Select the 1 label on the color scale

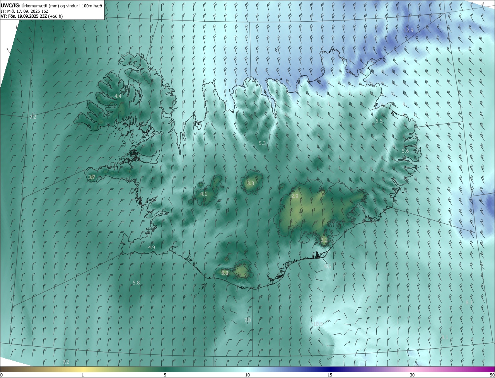tap(83, 375)
